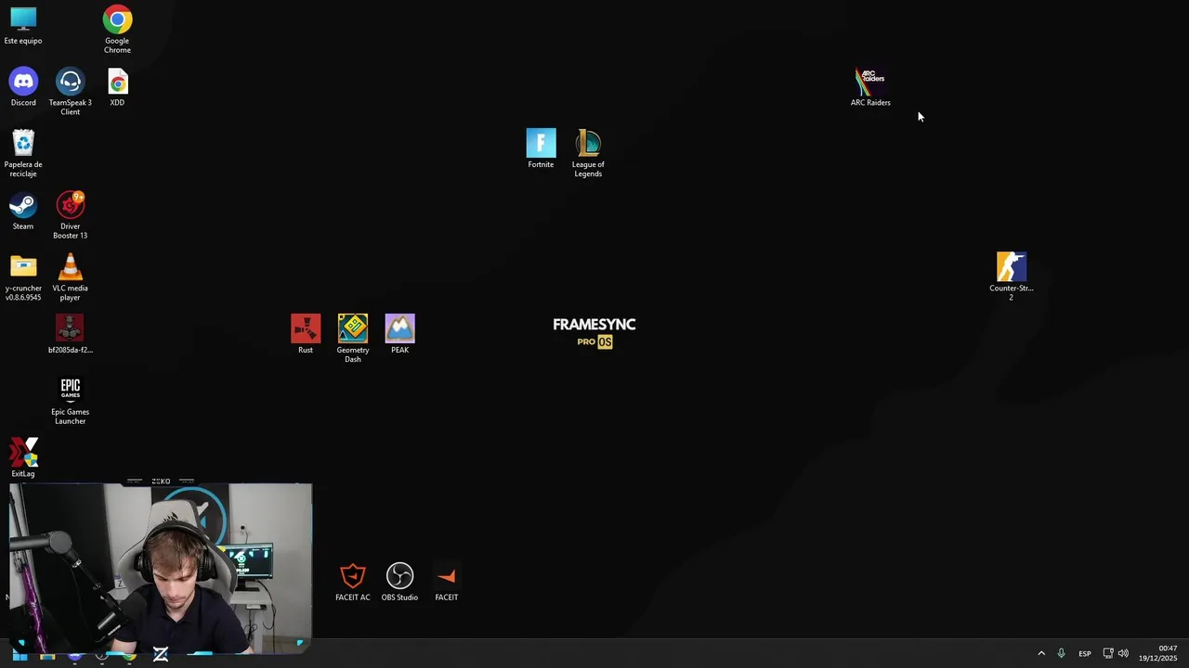This screenshot has height=668, width=1189.
Task: Open the ExitLag shortcut
Action: 23,458
